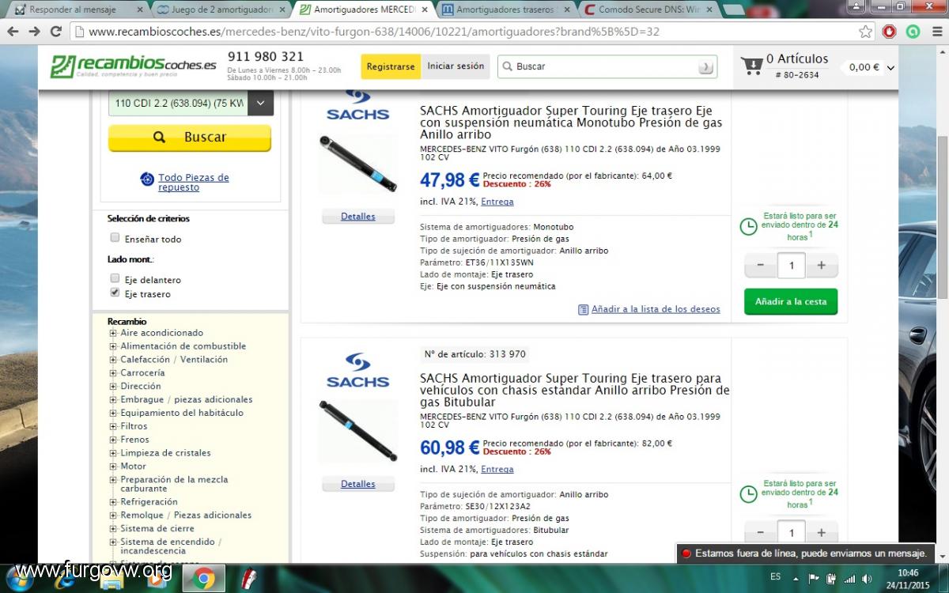
Task: Close the Responder al mensaje tab
Action: click(x=140, y=9)
